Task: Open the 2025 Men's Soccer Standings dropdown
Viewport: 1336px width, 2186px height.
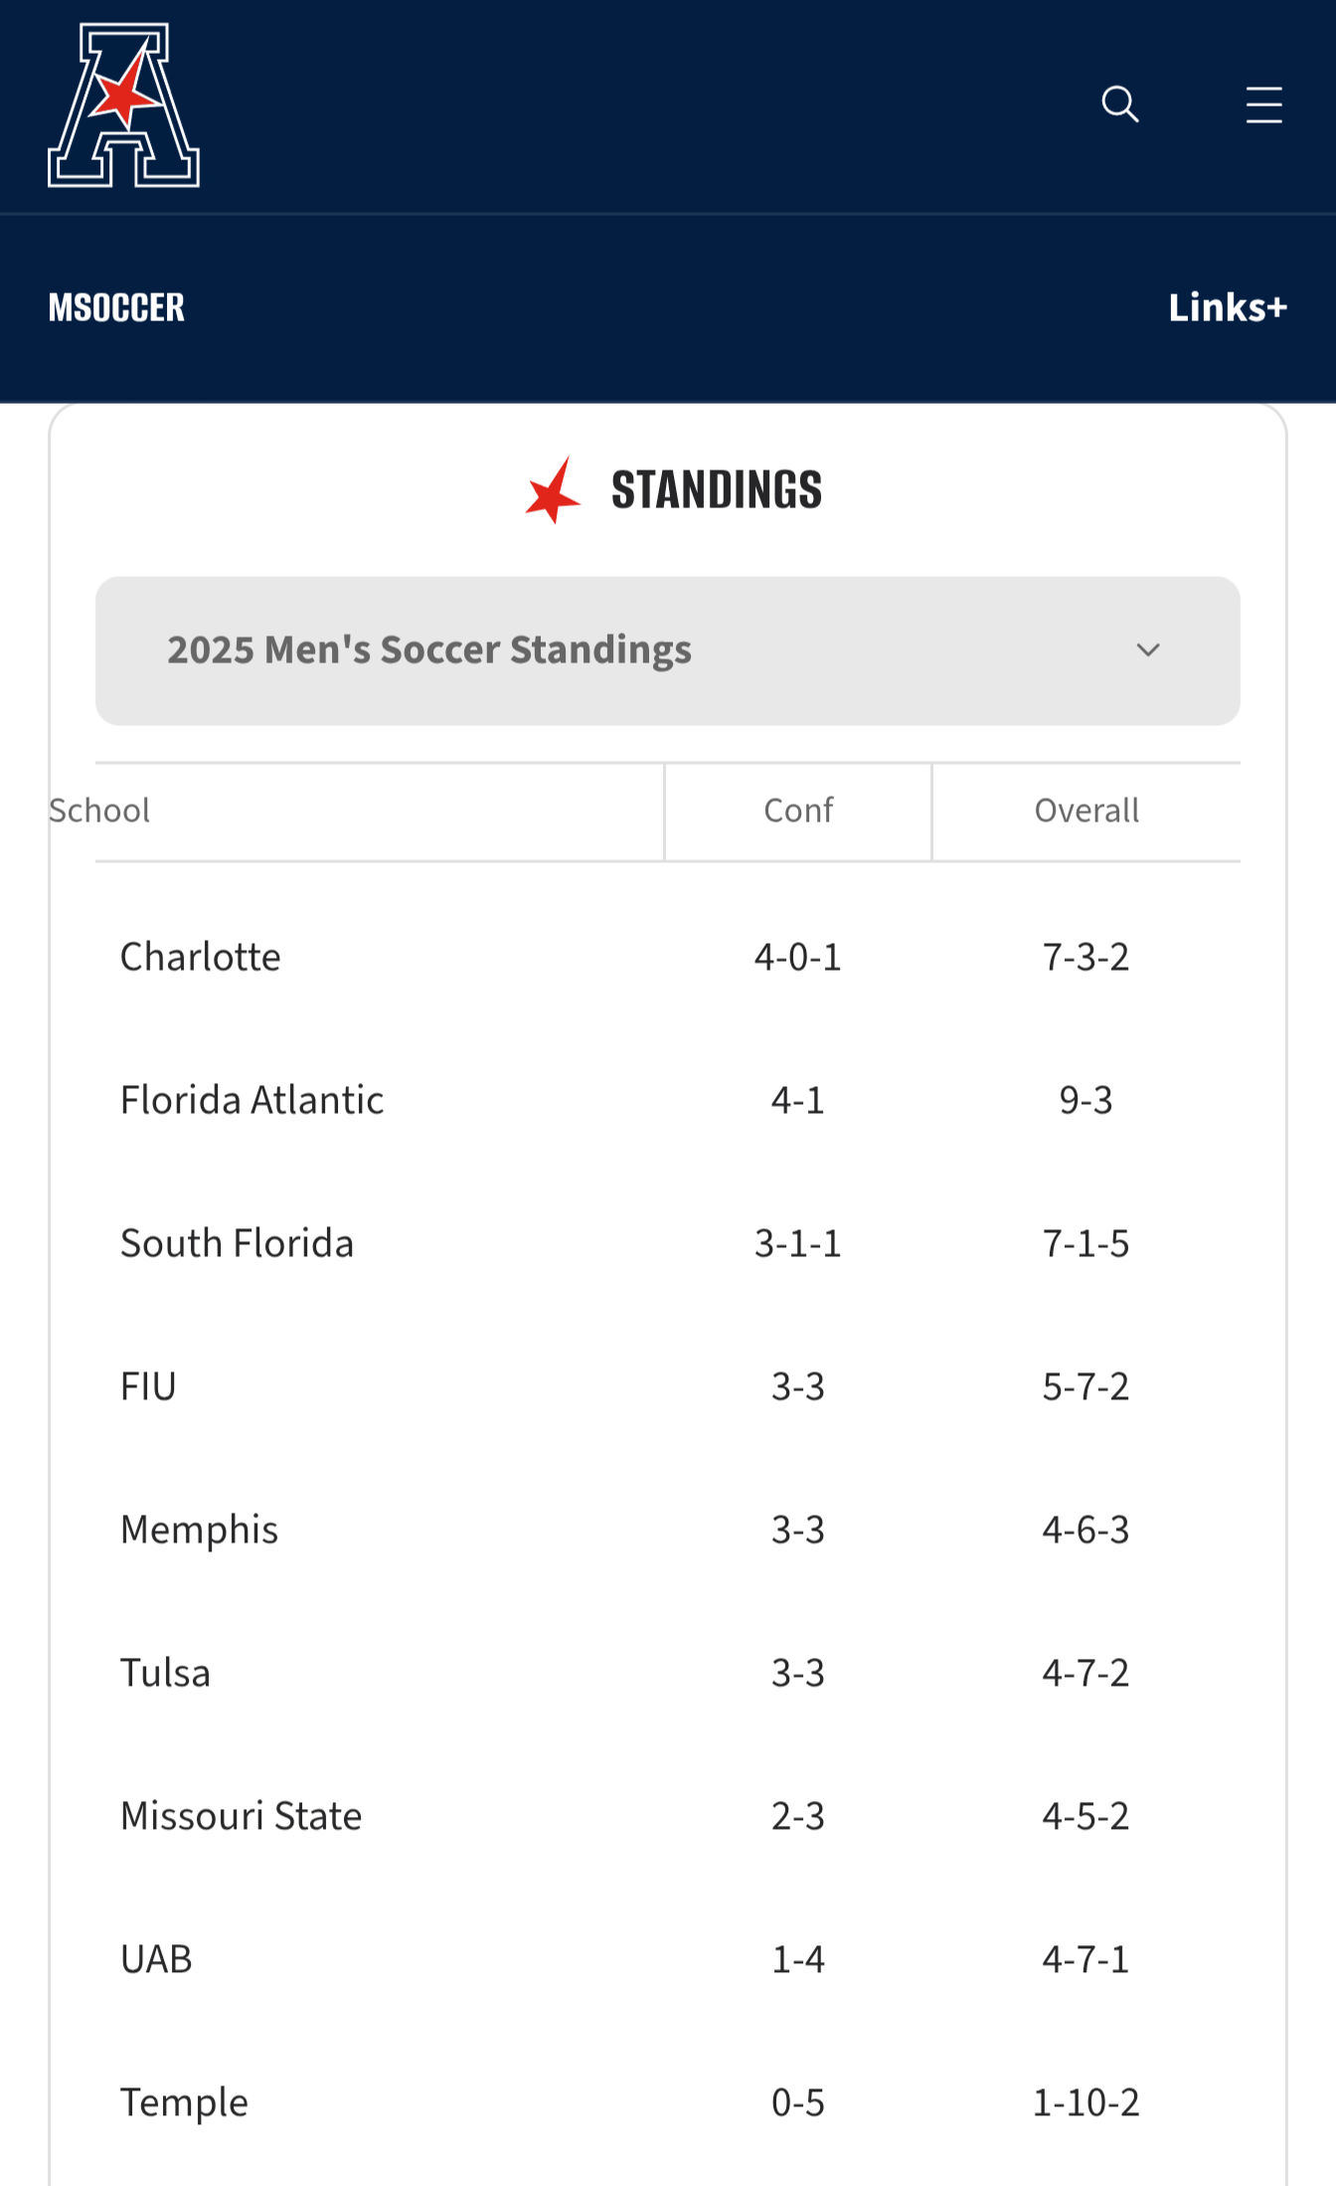Action: coord(666,650)
